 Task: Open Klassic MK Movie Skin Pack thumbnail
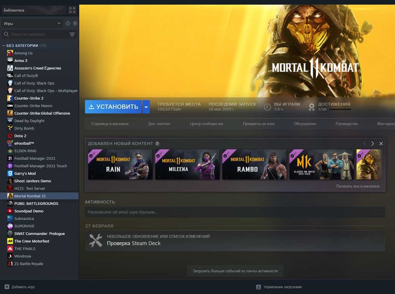pyautogui.click(x=322, y=164)
